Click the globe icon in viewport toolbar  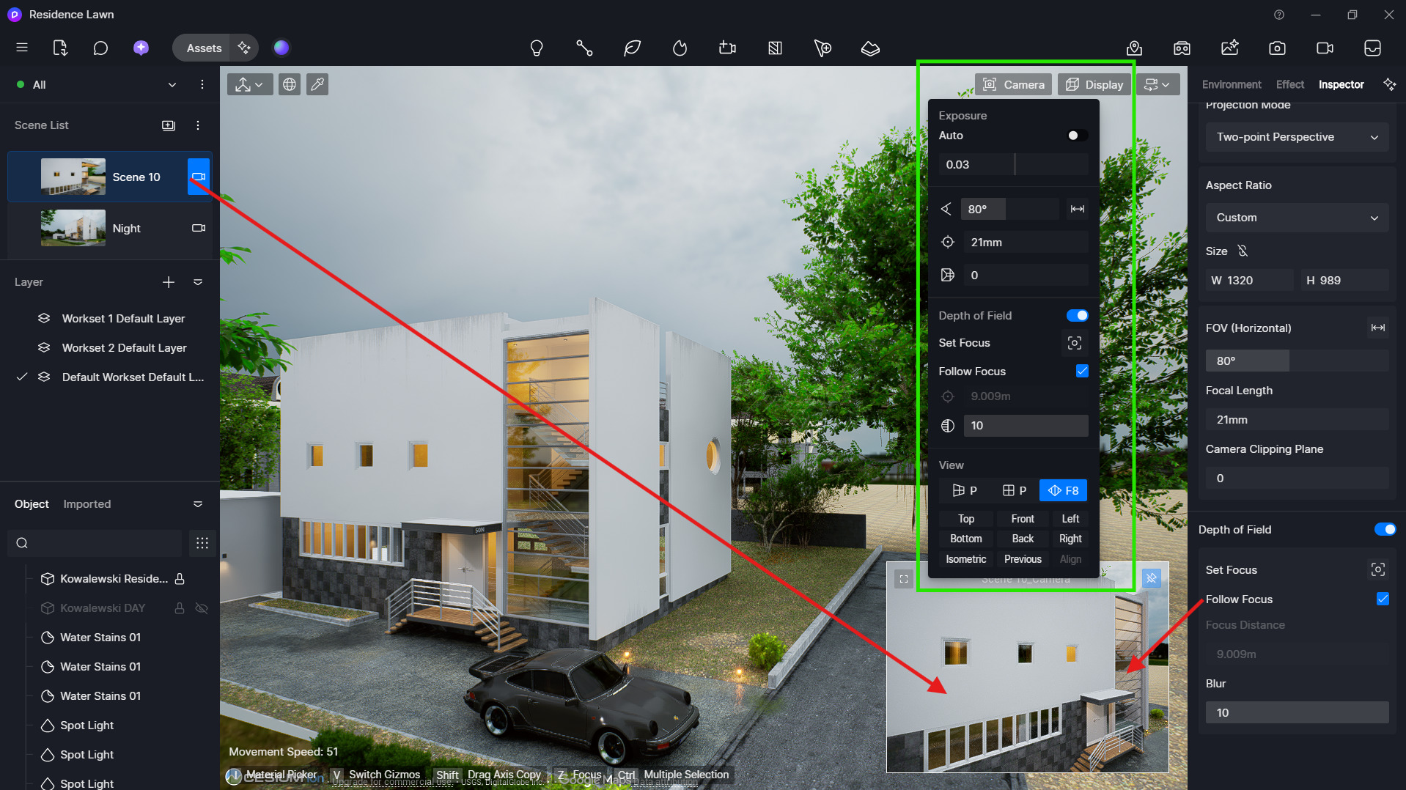290,85
